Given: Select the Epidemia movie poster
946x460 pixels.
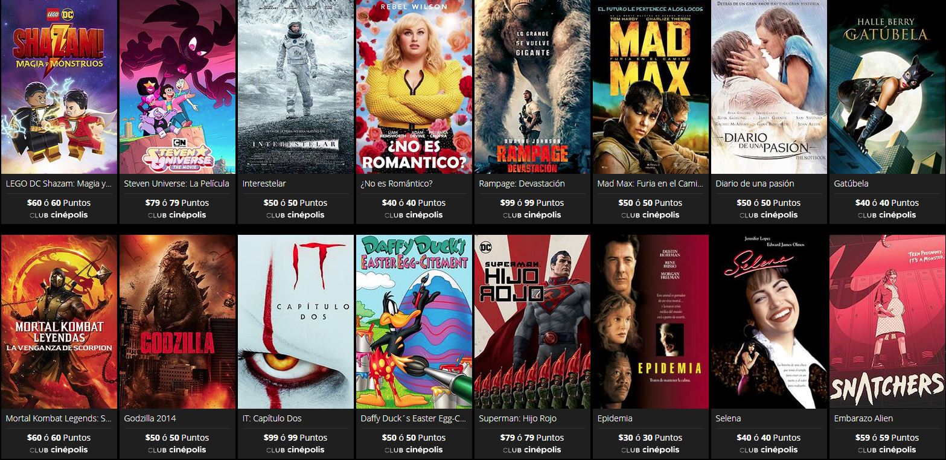Looking at the screenshot, I should (x=651, y=322).
